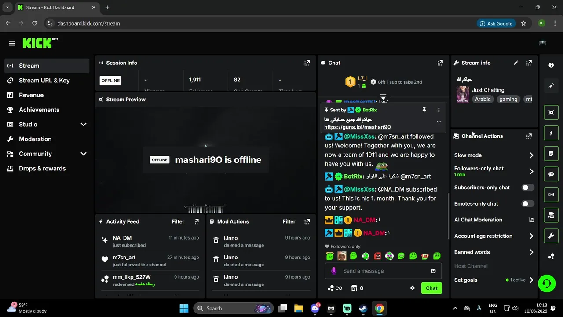
Task: Toggle Emotes-only chat switch
Action: [528, 204]
